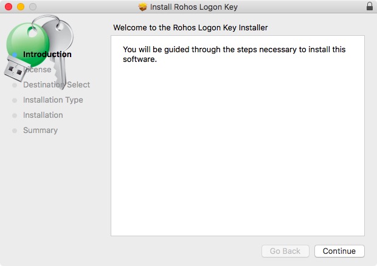This screenshot has width=377, height=266.
Task: Click the lock icon in the title bar
Action: (x=370, y=7)
